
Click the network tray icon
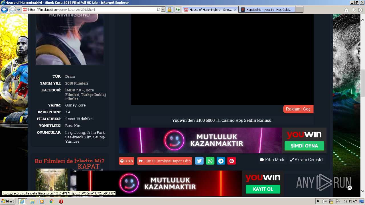(331, 201)
